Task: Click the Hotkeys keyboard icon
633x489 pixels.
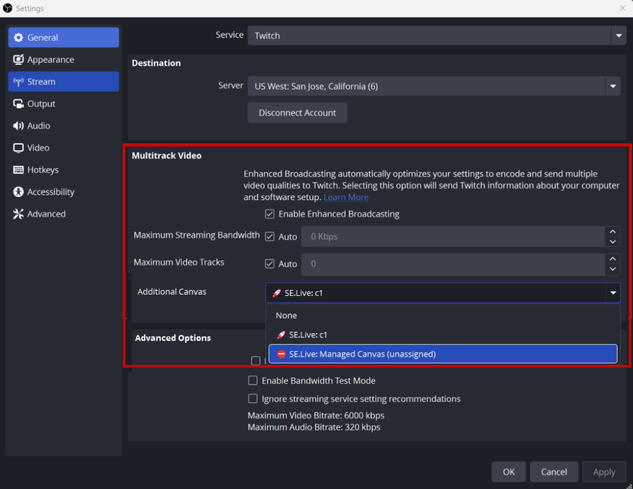Action: [x=18, y=170]
